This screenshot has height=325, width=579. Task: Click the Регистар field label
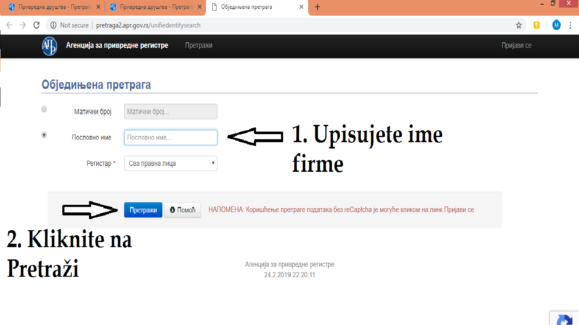pos(101,163)
